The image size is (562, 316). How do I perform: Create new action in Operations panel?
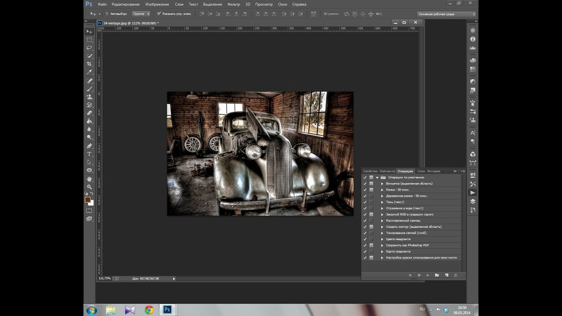[x=446, y=275]
